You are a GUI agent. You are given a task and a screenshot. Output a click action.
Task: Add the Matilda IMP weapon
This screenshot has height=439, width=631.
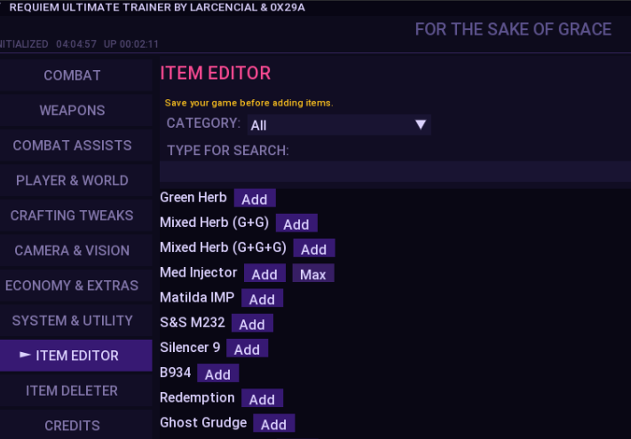262,299
